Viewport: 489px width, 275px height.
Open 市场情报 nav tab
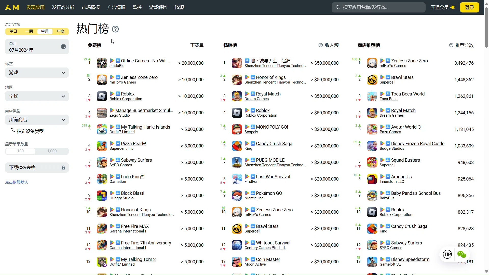click(91, 7)
